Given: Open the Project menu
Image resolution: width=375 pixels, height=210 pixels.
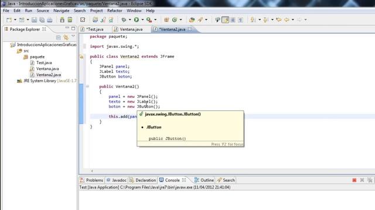Looking at the screenshot, I should (x=96, y=10).
